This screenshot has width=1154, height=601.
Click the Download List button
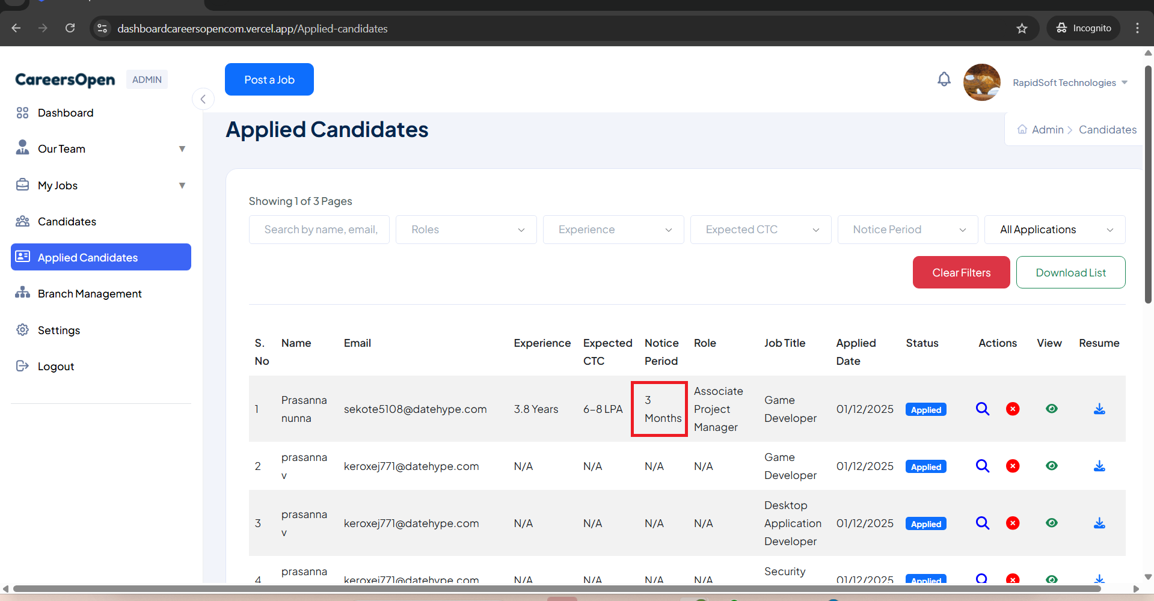(x=1070, y=273)
